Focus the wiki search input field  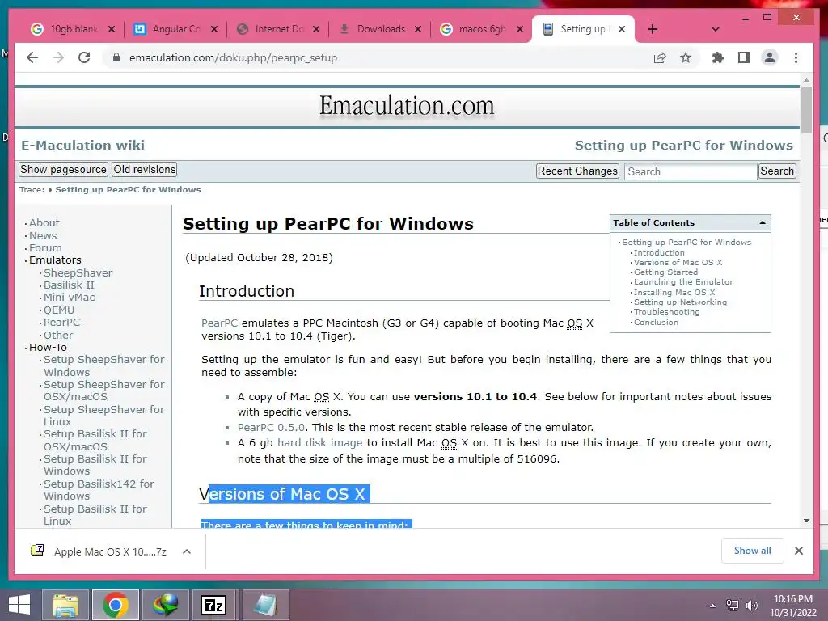pos(691,171)
